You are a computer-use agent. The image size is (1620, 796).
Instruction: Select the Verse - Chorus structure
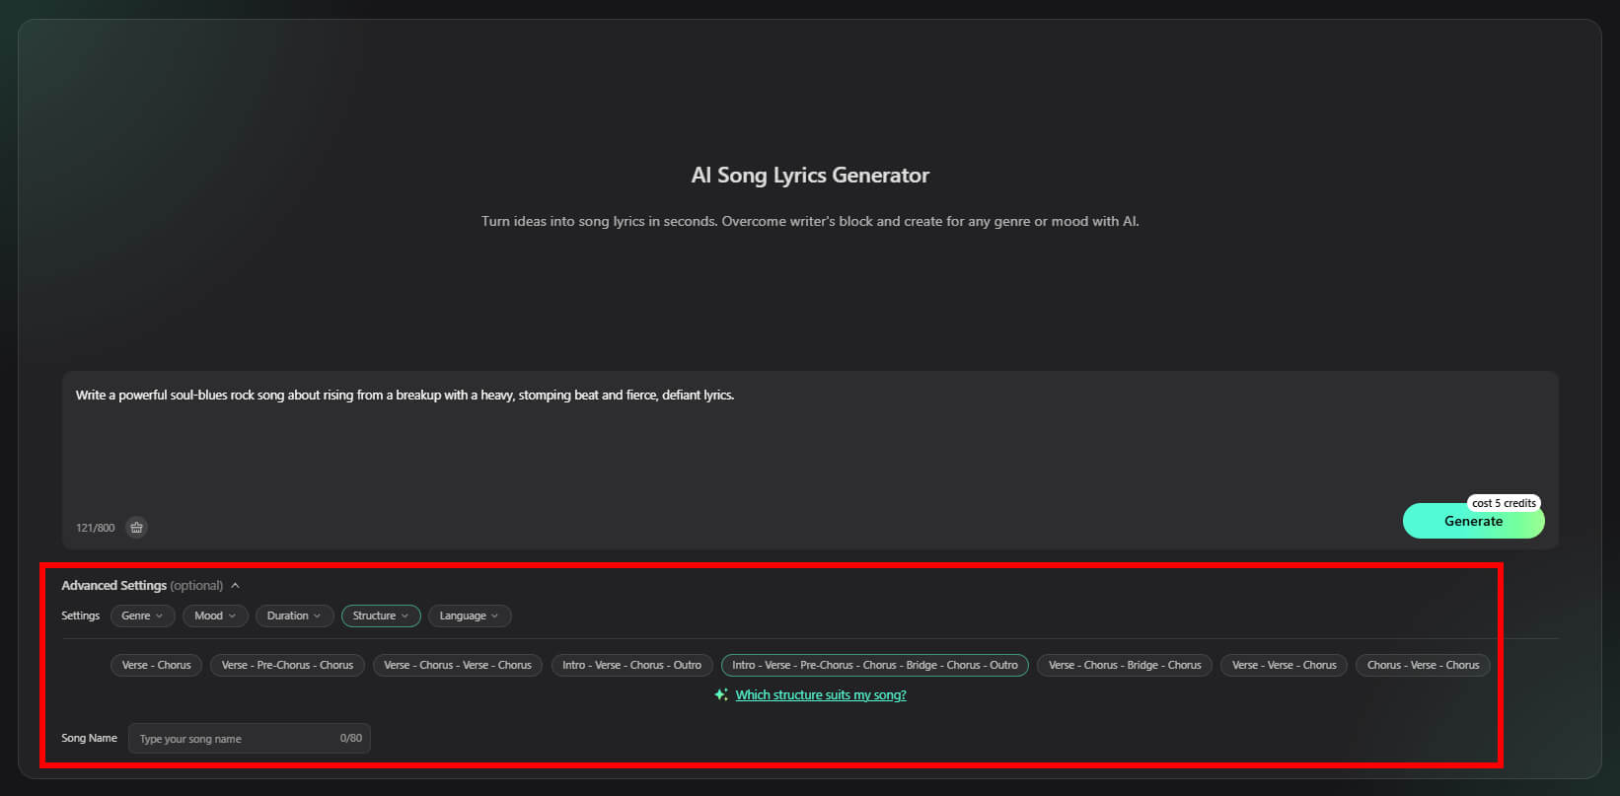tap(157, 665)
